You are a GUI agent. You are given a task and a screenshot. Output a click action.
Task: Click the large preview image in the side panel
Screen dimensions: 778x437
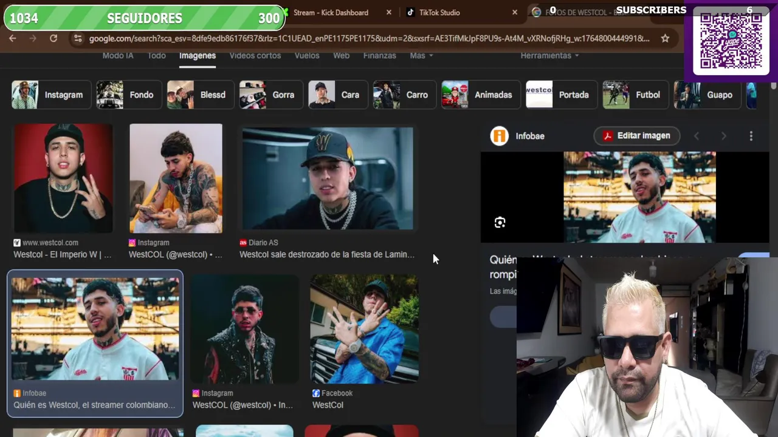[x=639, y=197]
